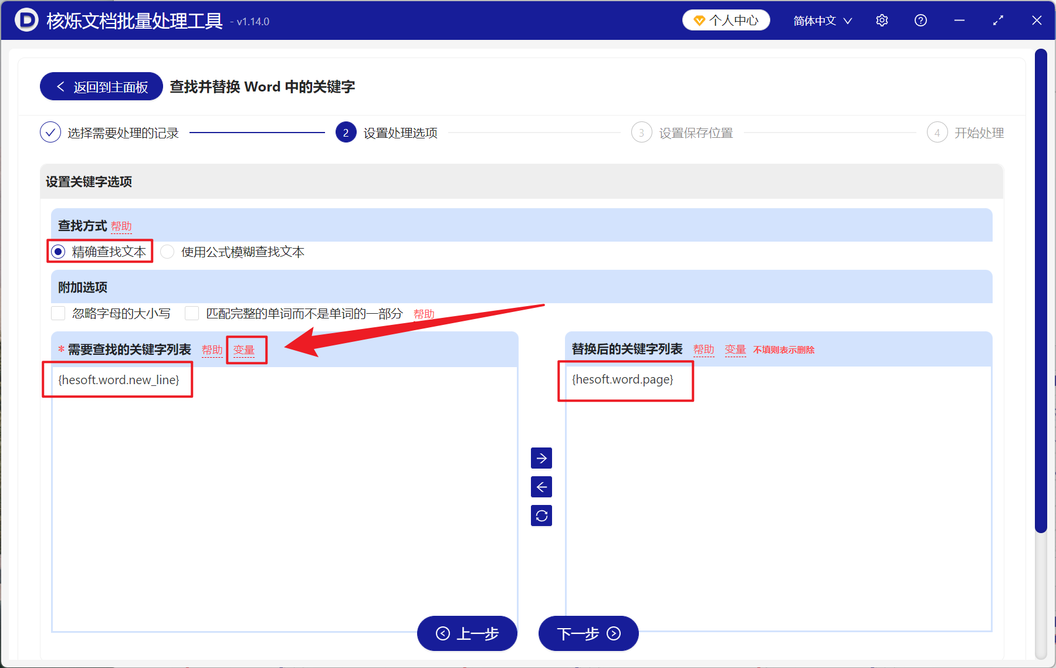Open 变量 link above search keyword list
The width and height of the screenshot is (1056, 668).
(x=246, y=349)
